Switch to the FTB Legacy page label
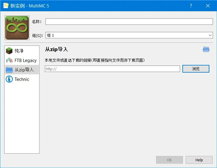The height and width of the screenshot is (168, 217). pyautogui.click(x=26, y=60)
